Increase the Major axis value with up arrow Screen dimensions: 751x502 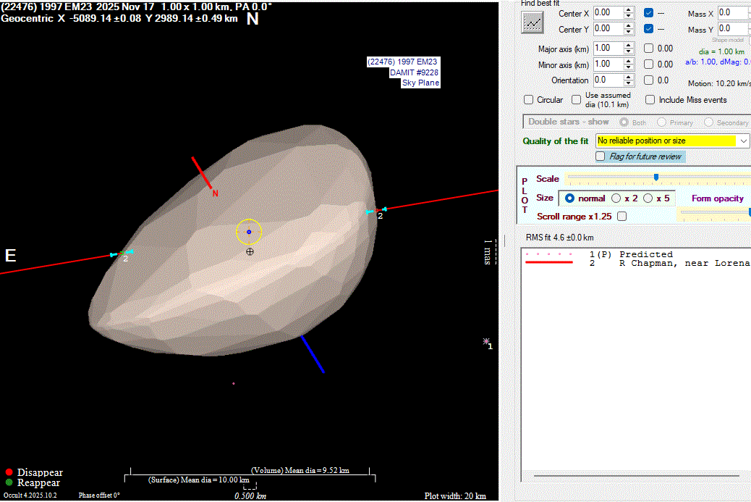tap(629, 45)
